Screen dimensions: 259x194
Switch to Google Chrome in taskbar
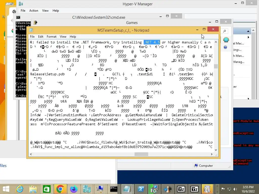pyautogui.click(x=60, y=189)
